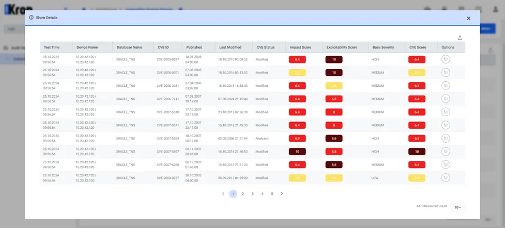
Task: Select page 4 in pagination
Action: 262,194
